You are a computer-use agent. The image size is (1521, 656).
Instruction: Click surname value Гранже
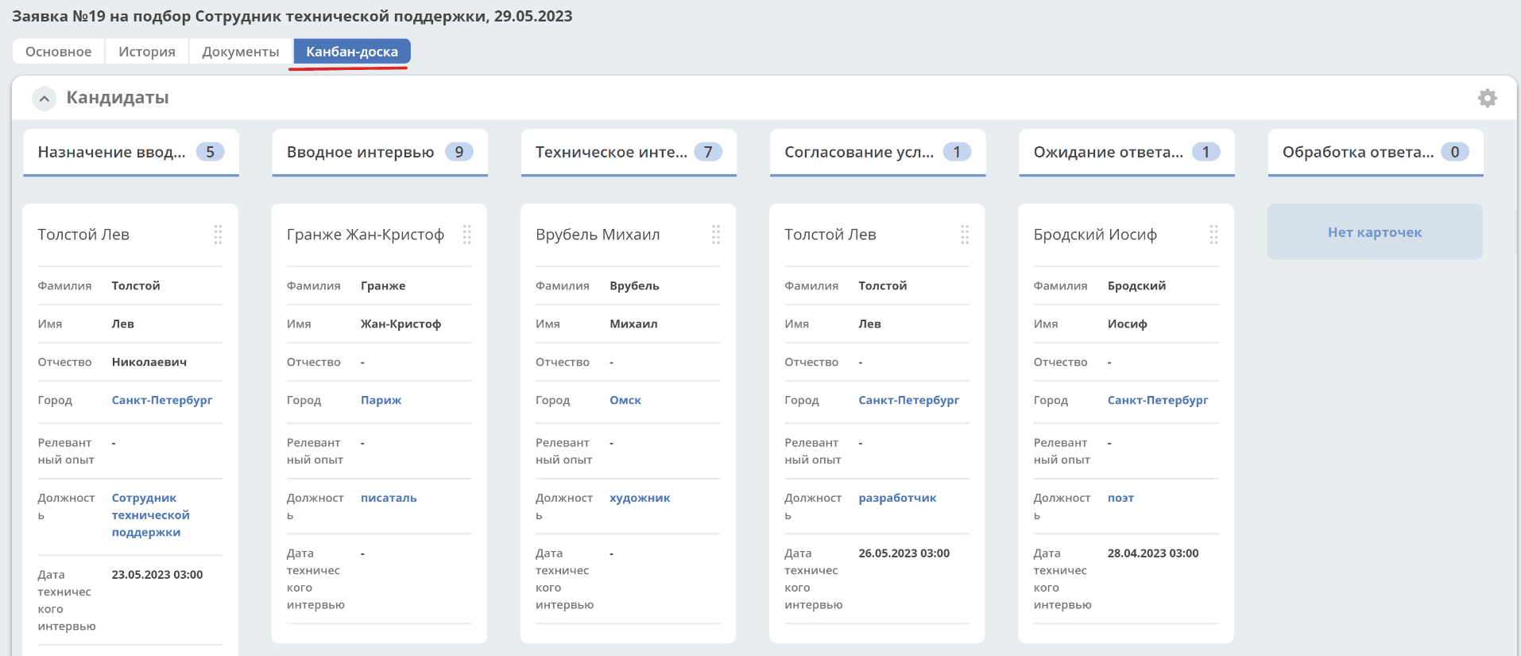point(383,285)
